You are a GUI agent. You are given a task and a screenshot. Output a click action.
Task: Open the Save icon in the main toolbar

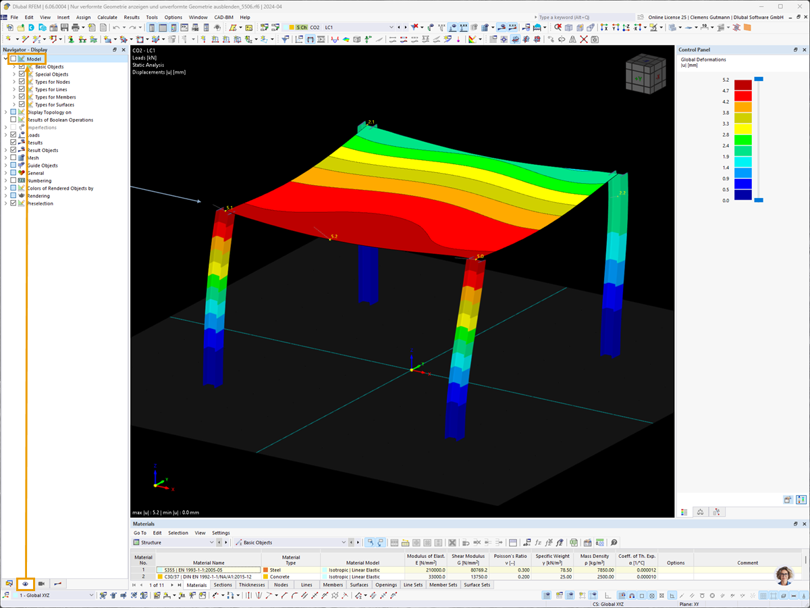pyautogui.click(x=63, y=28)
